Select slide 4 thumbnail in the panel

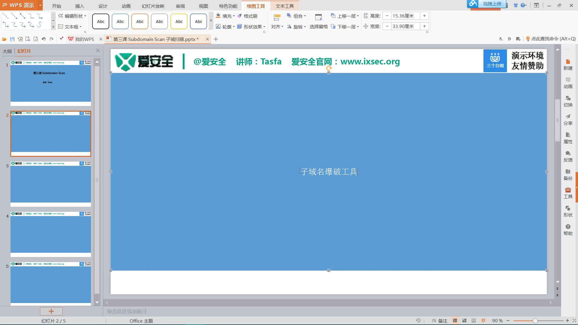(51, 234)
